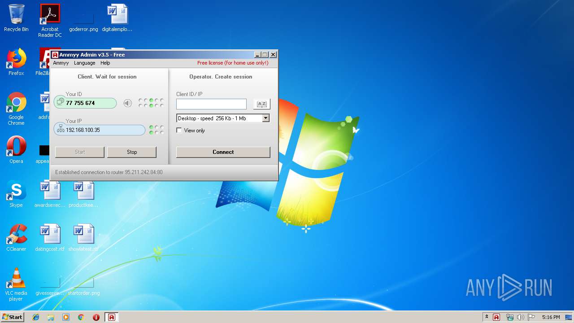Image resolution: width=574 pixels, height=323 pixels.
Task: Launch Opera desktop shortcut
Action: point(16,150)
